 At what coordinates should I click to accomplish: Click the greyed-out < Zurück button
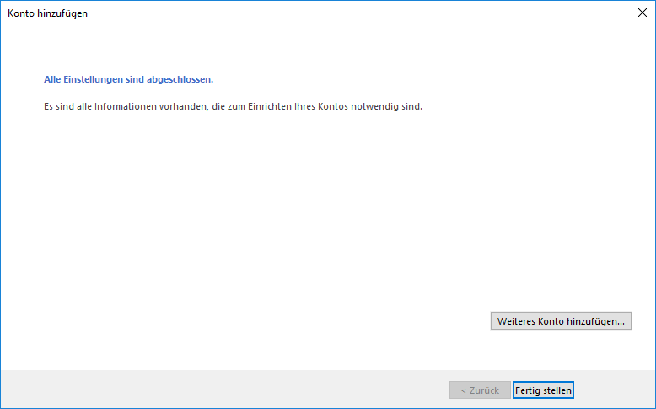(x=480, y=390)
